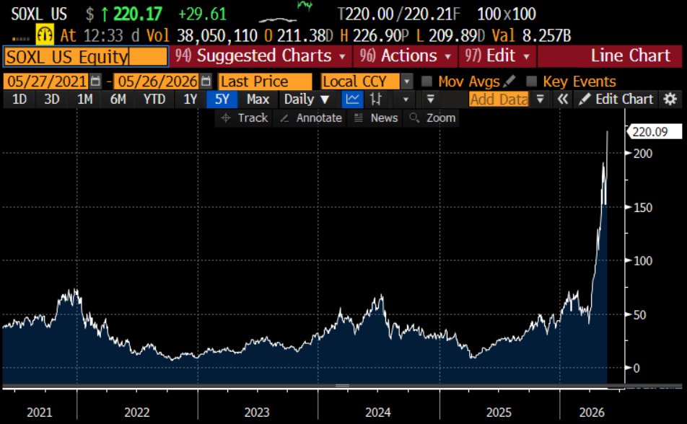
Task: Click the yellow alert bell icon
Action: pyautogui.click(x=45, y=35)
